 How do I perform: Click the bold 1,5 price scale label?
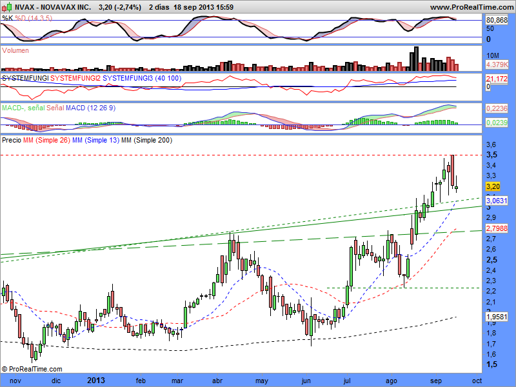coord(491,364)
